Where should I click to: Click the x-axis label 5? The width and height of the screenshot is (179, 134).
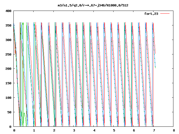tap(114, 130)
